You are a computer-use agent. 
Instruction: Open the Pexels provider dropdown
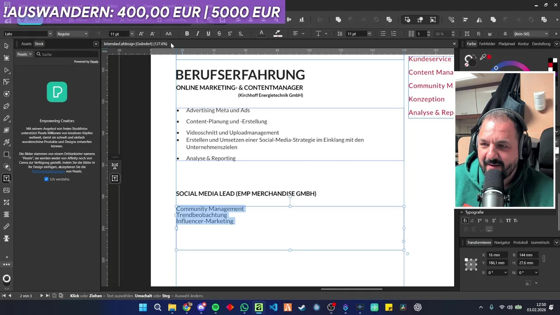(x=24, y=54)
